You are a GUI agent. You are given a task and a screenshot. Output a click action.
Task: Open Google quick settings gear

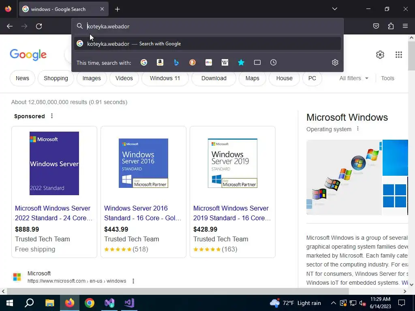(380, 55)
